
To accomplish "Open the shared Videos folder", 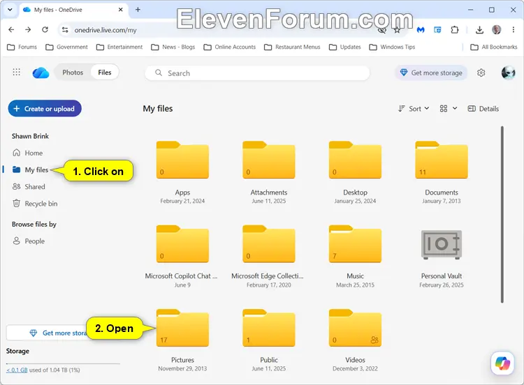I will 355,328.
